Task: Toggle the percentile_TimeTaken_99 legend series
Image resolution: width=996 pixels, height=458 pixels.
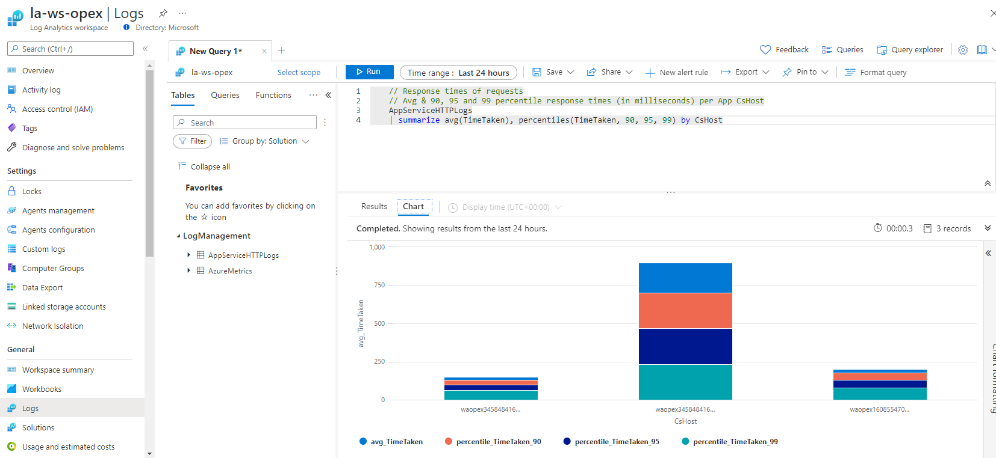Action: 730,442
